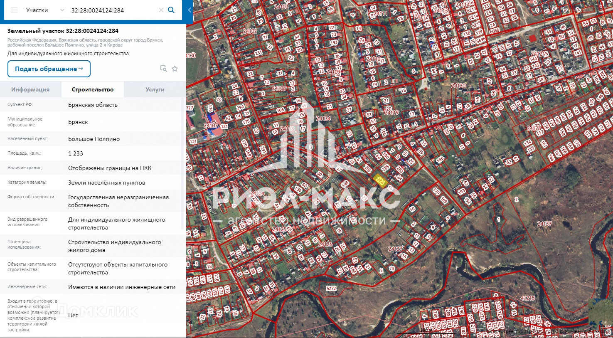
Task: Select the Строительство tab
Action: [x=92, y=89]
